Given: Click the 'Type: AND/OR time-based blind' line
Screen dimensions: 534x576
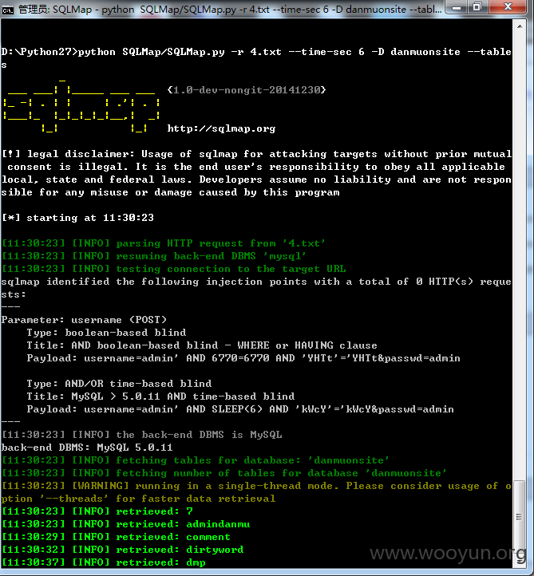Looking at the screenshot, I should click(119, 384).
